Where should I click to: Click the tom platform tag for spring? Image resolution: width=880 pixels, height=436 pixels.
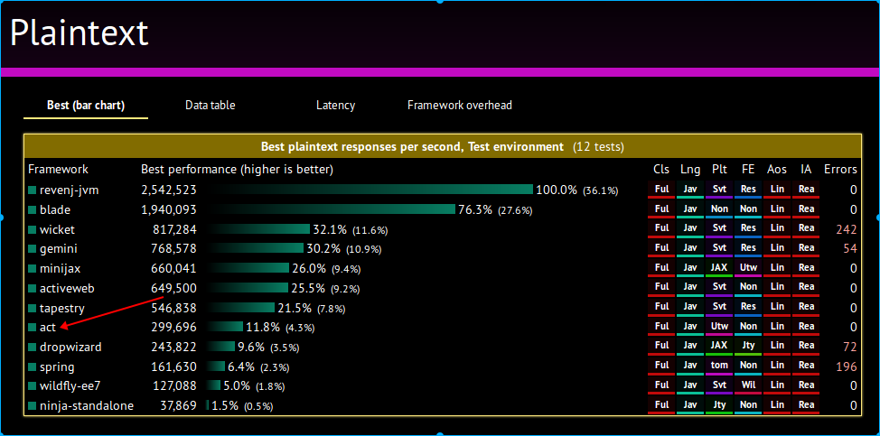[x=719, y=366]
